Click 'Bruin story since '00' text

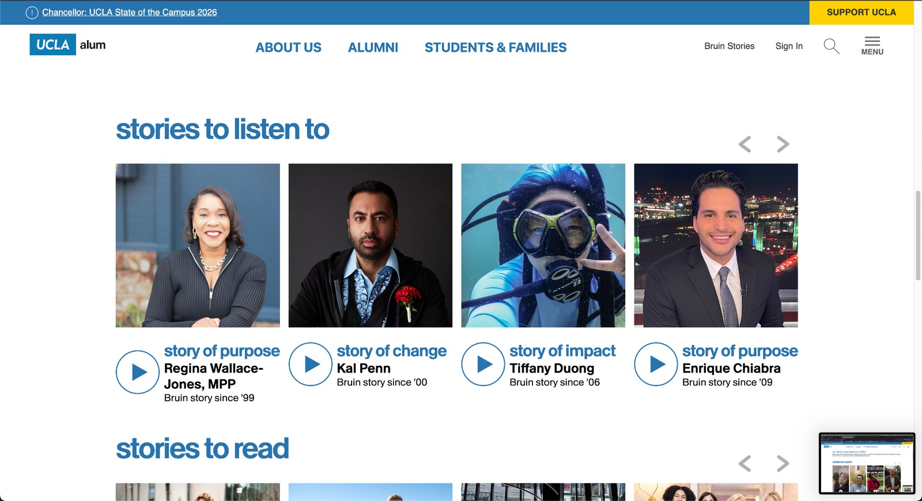click(x=382, y=382)
